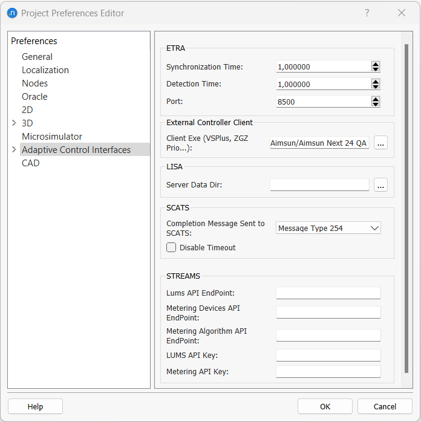Click the Server Data Dir label
The width and height of the screenshot is (421, 422).
tap(194, 185)
